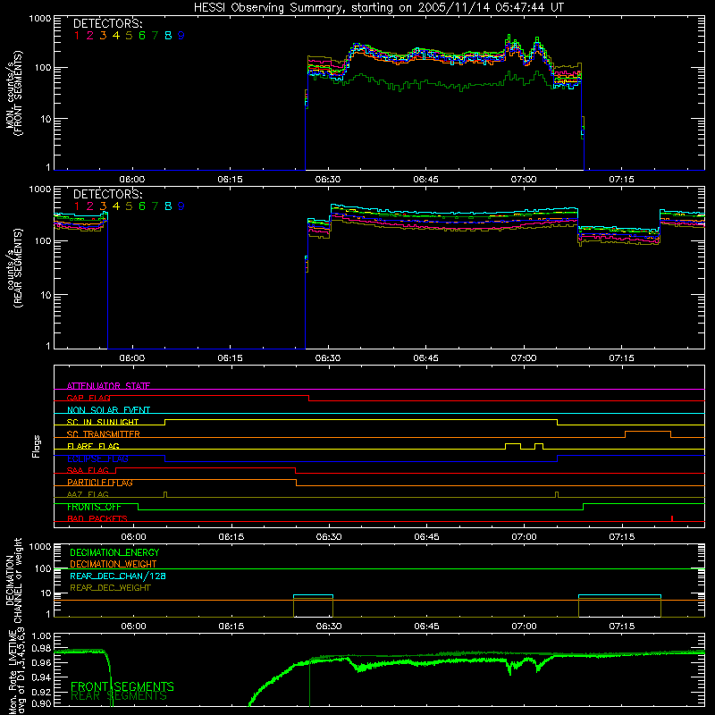Image resolution: width=715 pixels, height=715 pixels.
Task: Select the SAA_FLAG label
Action: 88,470
